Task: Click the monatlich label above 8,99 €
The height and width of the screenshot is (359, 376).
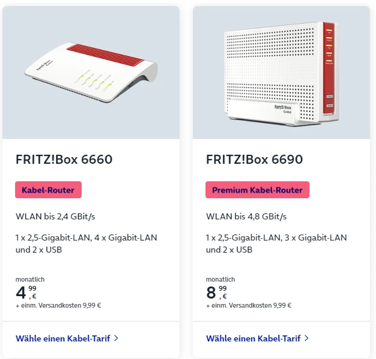Action: [x=221, y=280]
